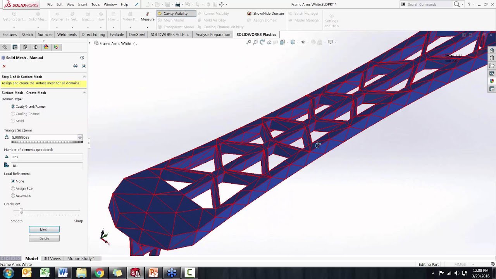Select Assign Size local refinement option
The image size is (496, 279).
tap(22, 188)
